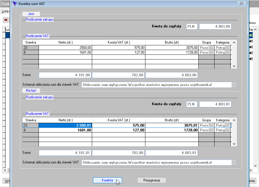Open the Lista menu behind the dialog
This screenshot has height=187, width=259.
[5, 11]
